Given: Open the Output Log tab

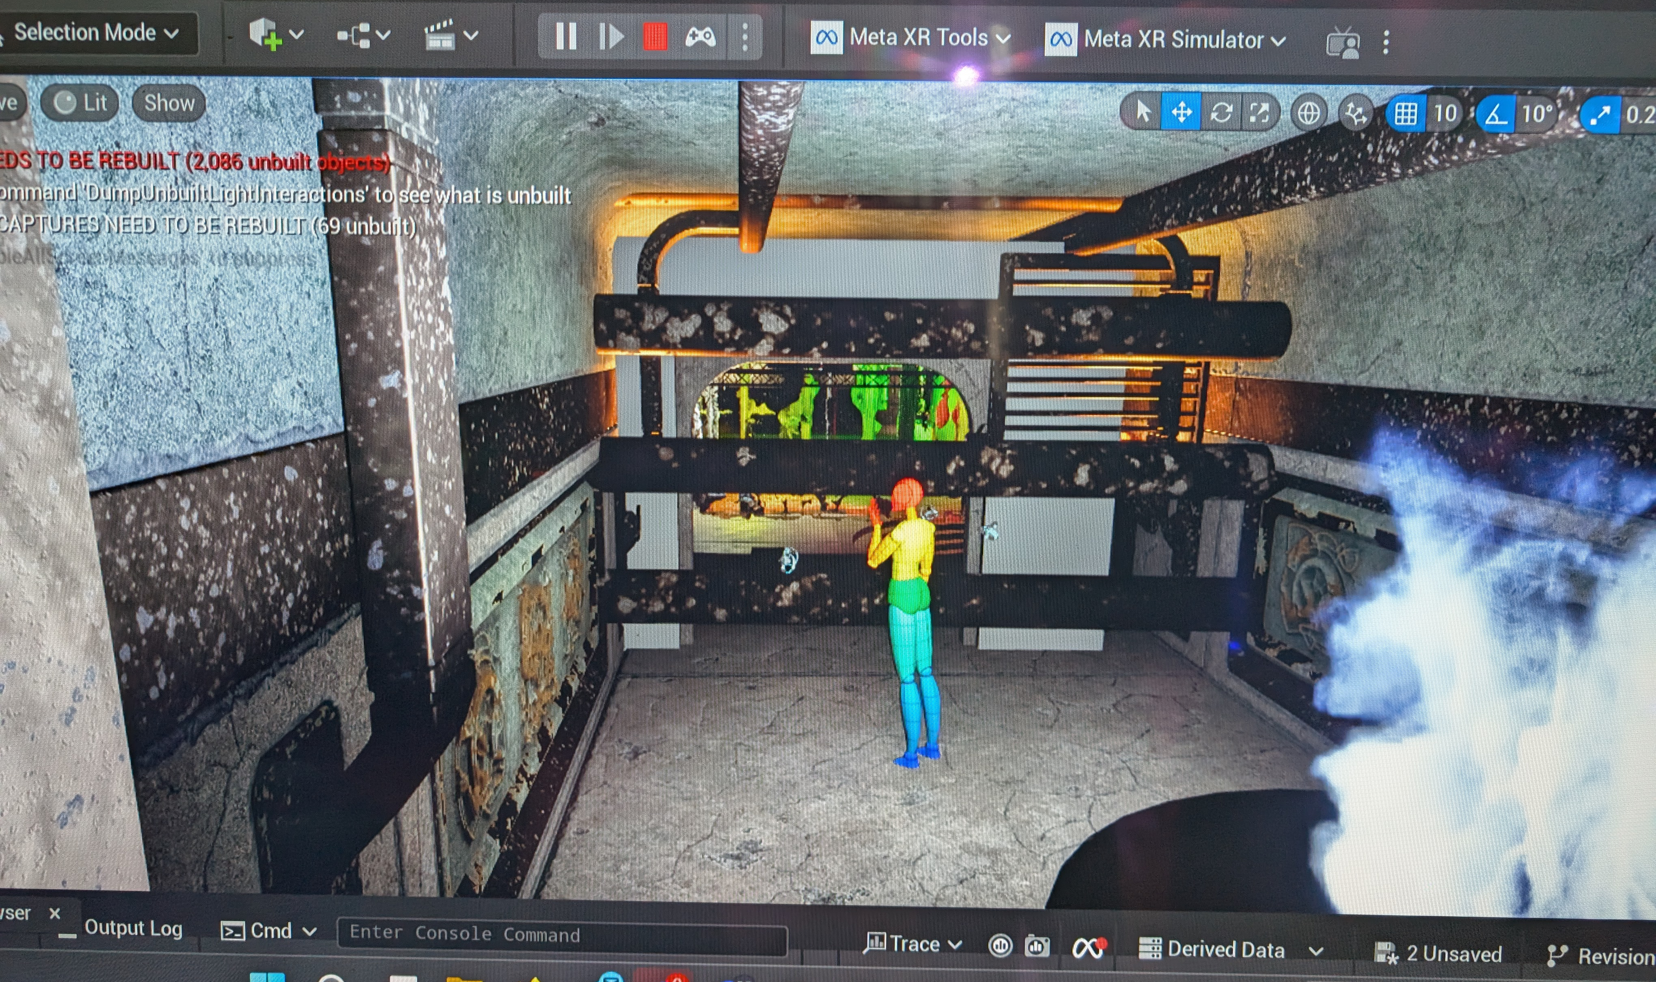Looking at the screenshot, I should [132, 928].
